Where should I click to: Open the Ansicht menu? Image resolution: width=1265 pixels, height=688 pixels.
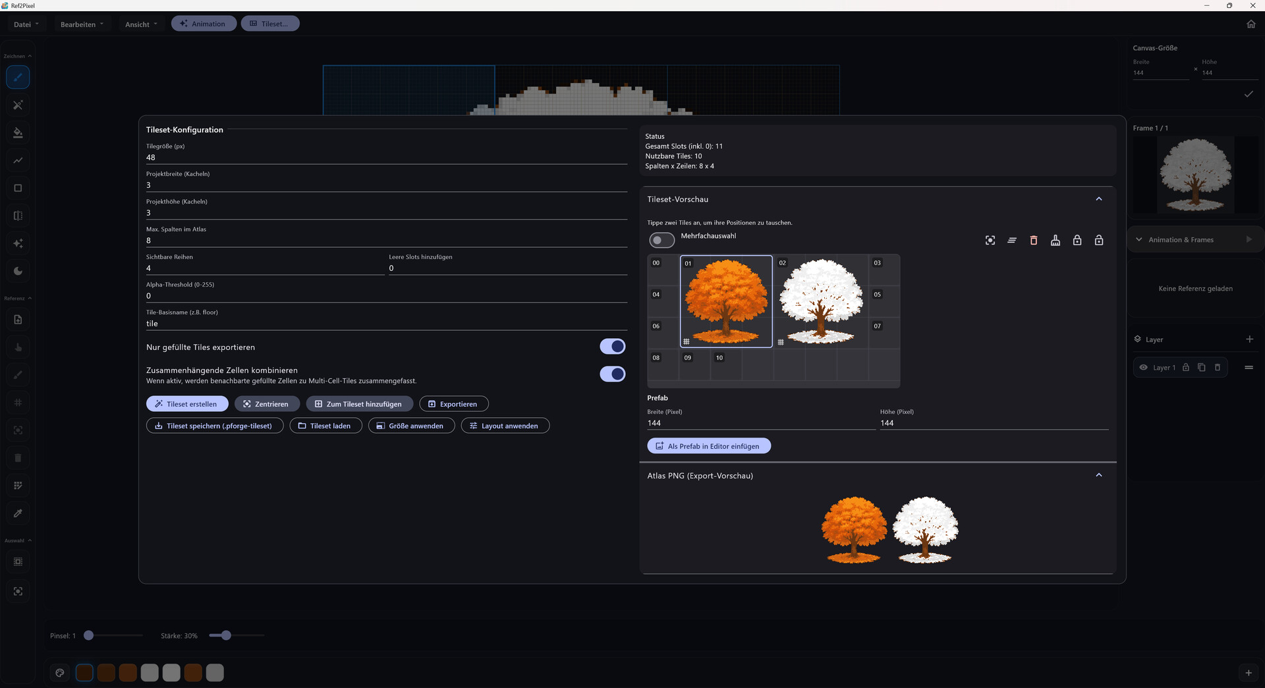click(140, 24)
